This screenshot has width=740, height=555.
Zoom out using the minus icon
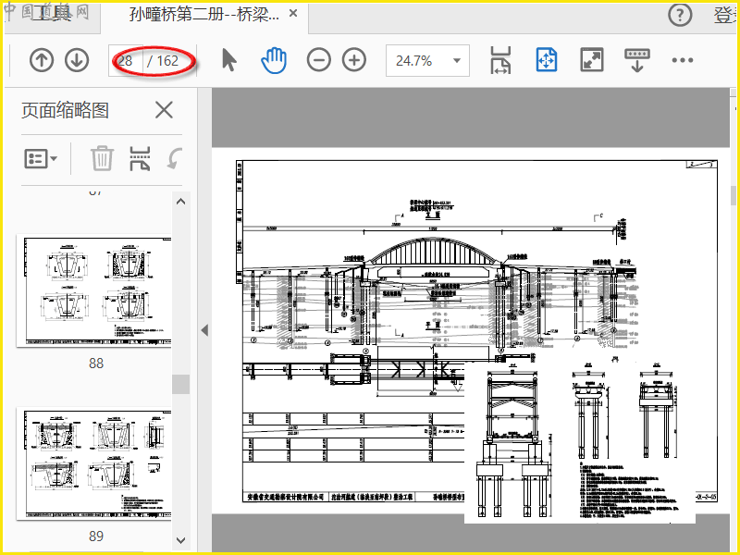click(x=318, y=61)
